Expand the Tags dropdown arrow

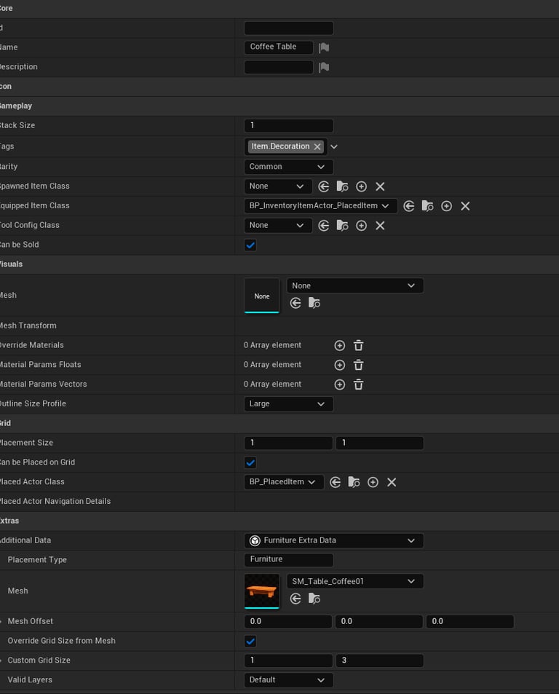334,146
